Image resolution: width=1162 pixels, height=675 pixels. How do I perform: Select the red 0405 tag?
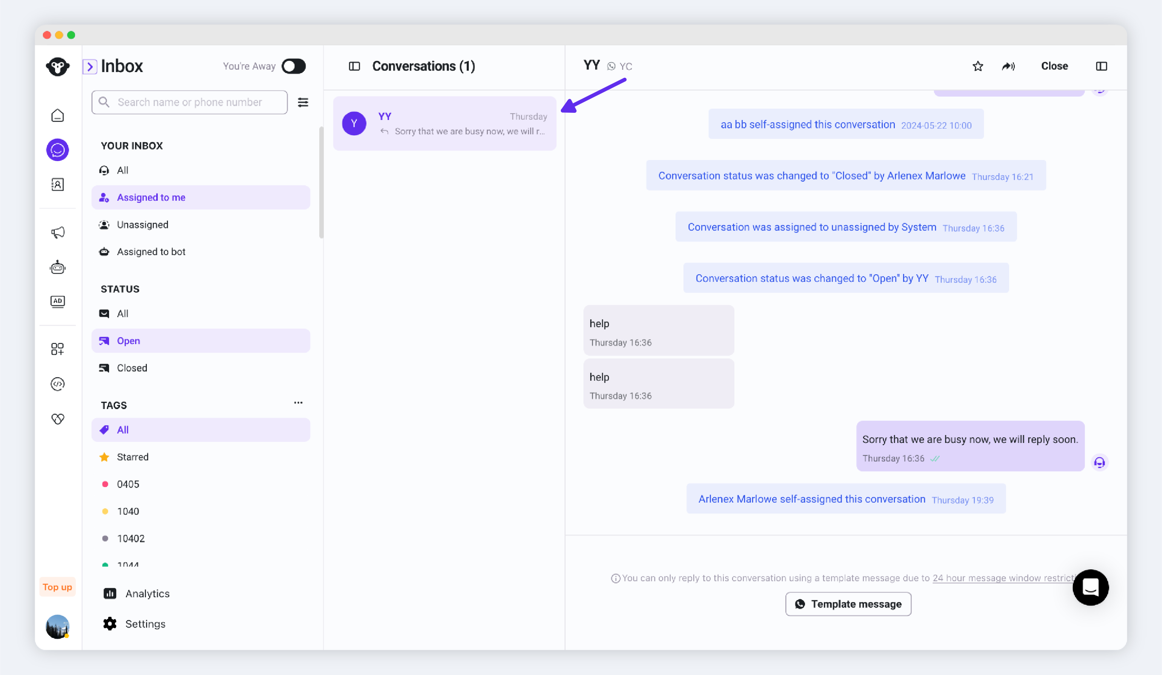[x=128, y=484]
